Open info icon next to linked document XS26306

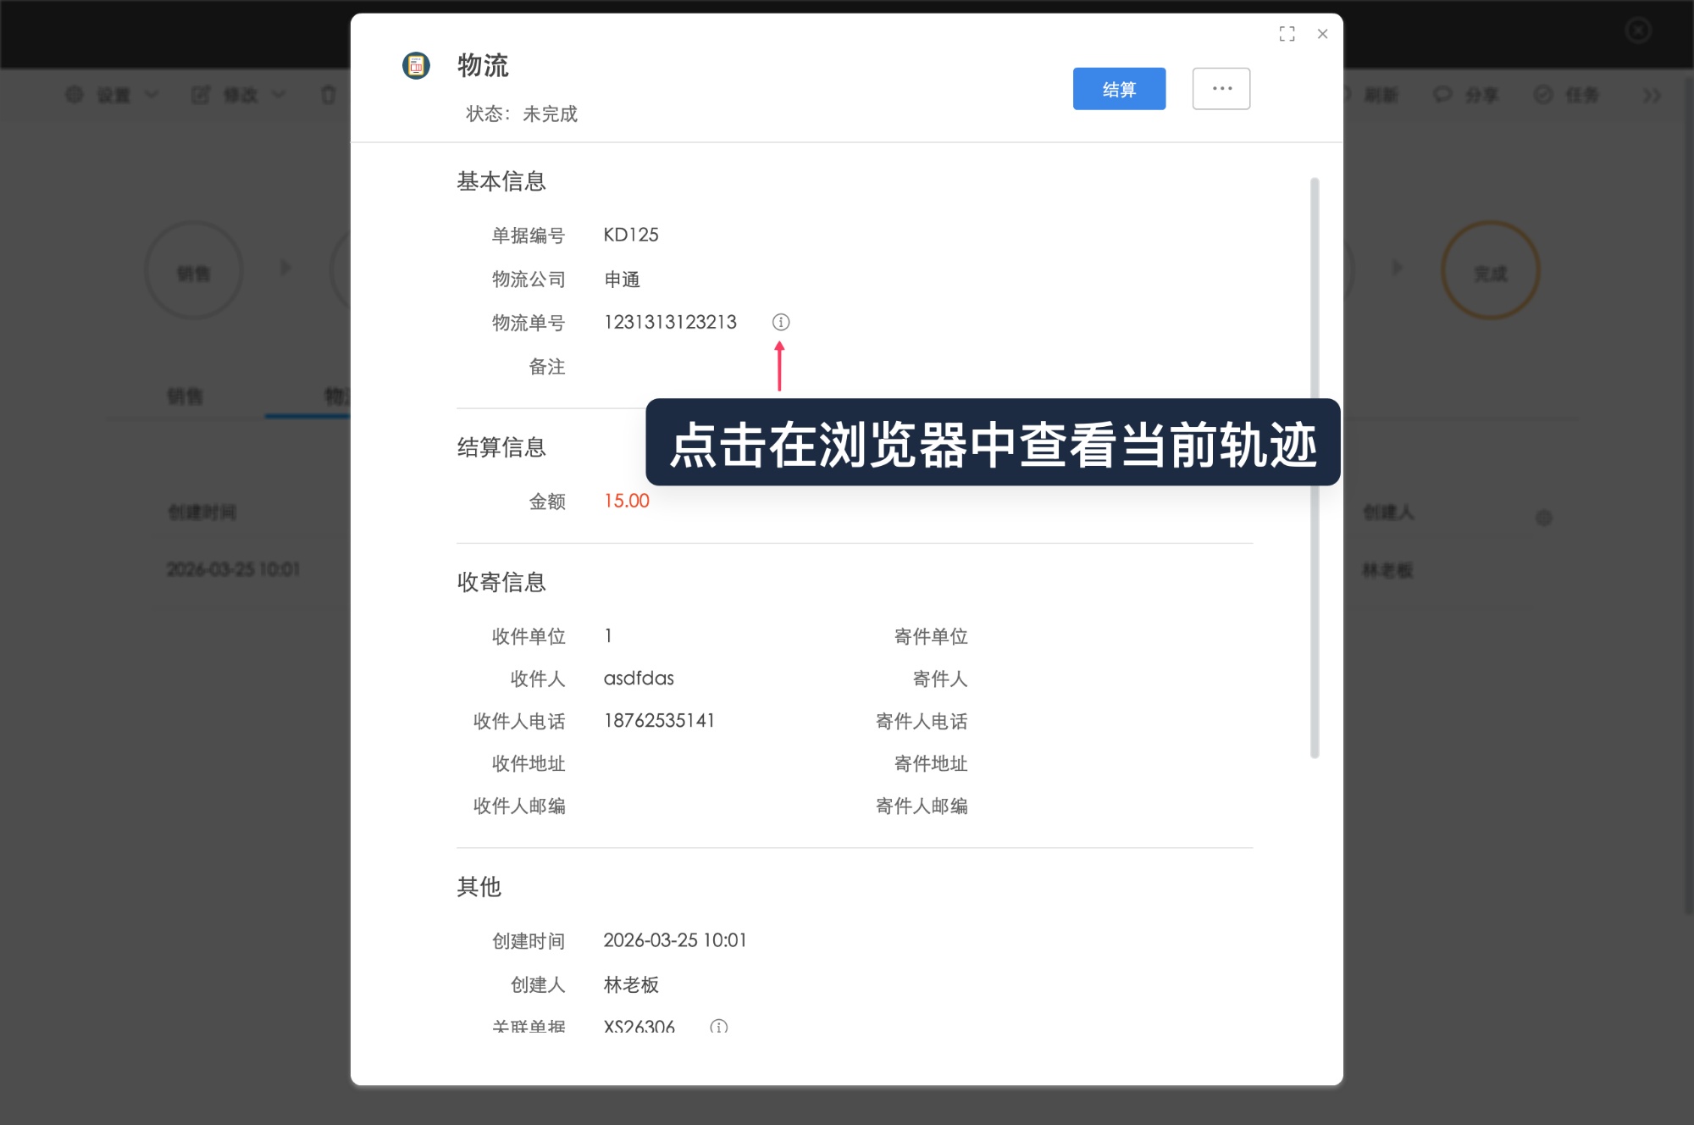(x=717, y=1025)
